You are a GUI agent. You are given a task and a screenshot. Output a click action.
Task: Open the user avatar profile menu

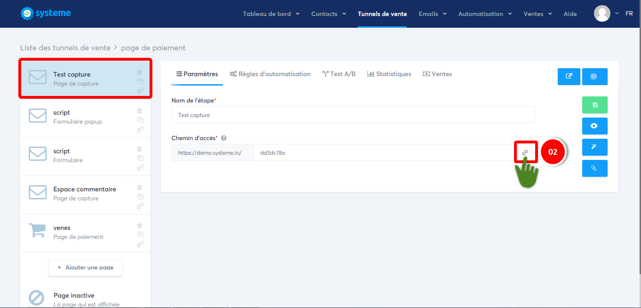[x=602, y=14]
